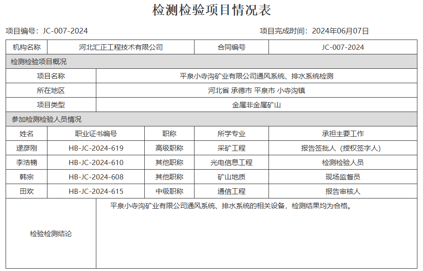Select the name 逯彦刚
Viewport: 423px width, 271px height.
[27, 148]
